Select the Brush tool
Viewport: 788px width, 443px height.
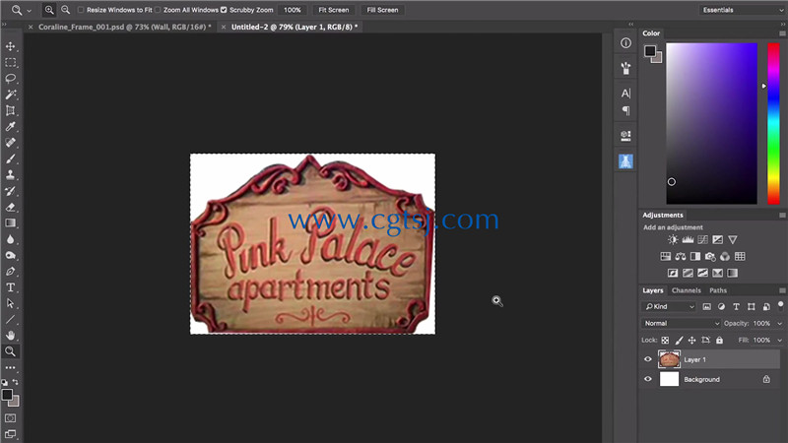tap(10, 158)
